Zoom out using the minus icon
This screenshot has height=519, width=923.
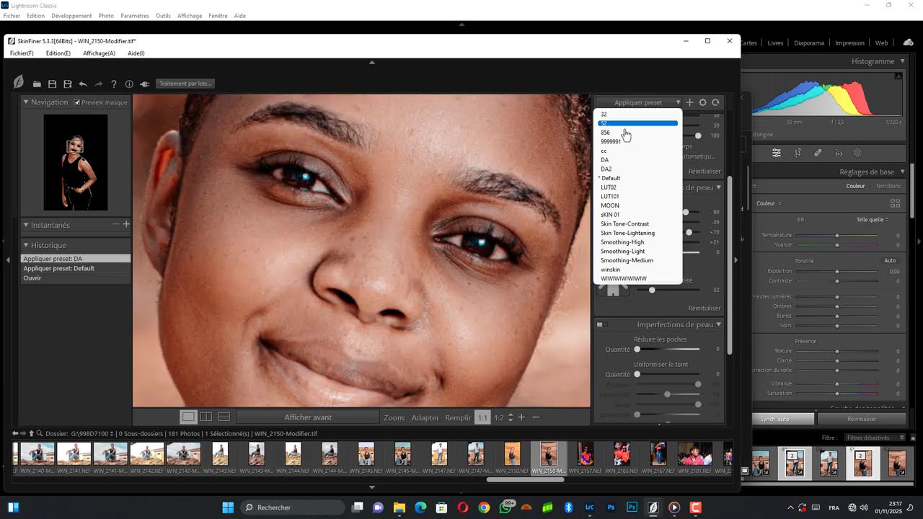point(536,417)
